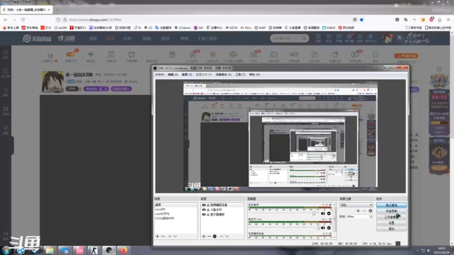Open the Windows Start button

6,250
